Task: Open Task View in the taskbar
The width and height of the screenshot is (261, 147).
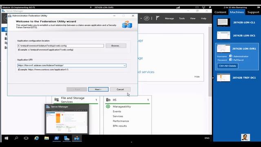Action: pyautogui.click(x=26, y=138)
